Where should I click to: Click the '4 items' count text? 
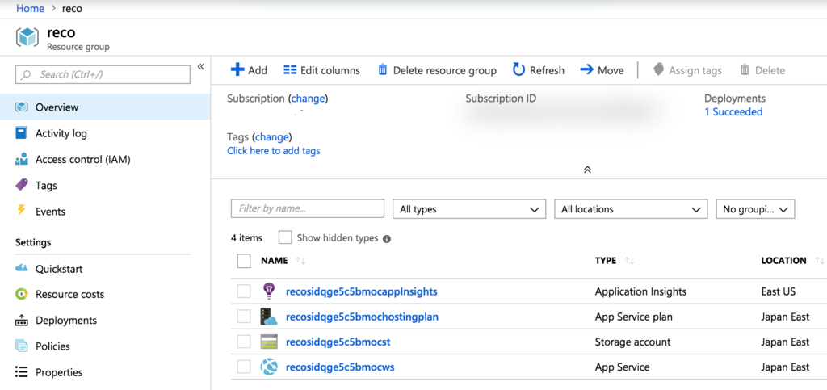coord(246,237)
